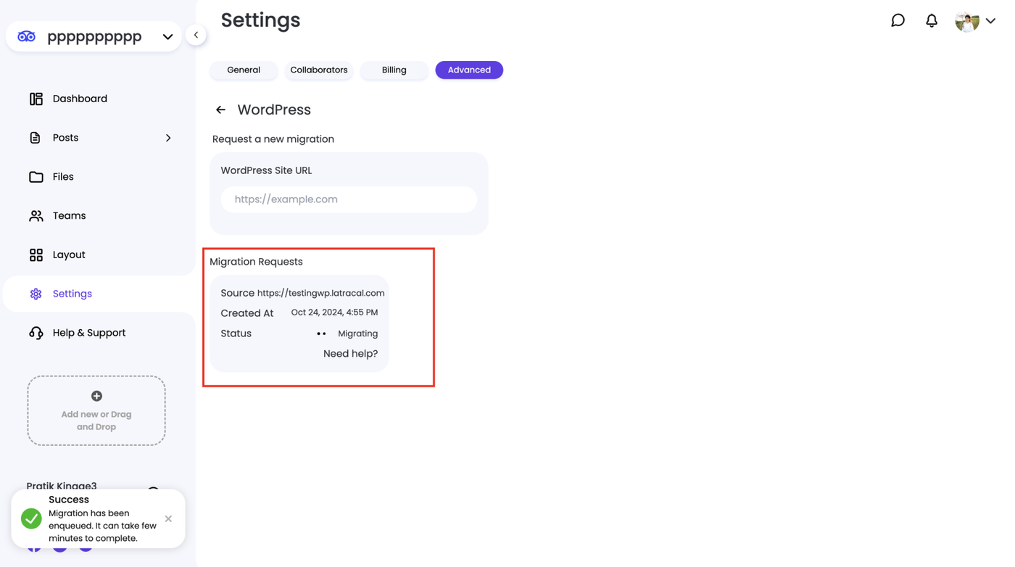Click the user avatar picture
The image size is (1015, 567).
click(x=966, y=22)
